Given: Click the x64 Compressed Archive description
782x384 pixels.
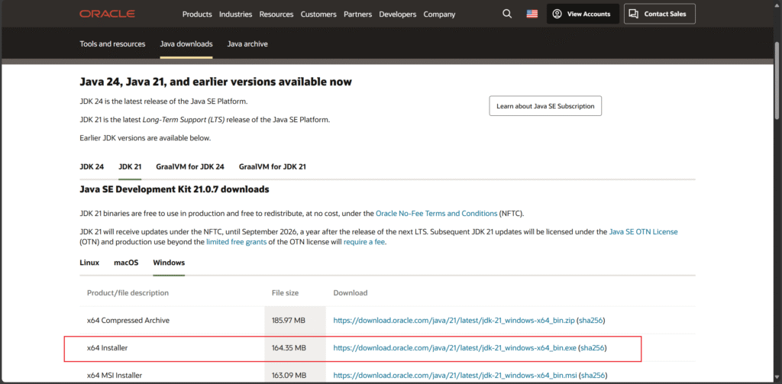Looking at the screenshot, I should (x=128, y=321).
